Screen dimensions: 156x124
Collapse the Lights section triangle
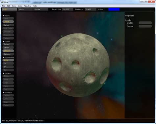point(4,41)
